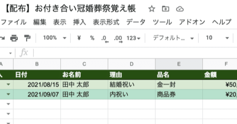Open the デフォルト font dropdown
Viewport: 237px width, 124px height.
[x=173, y=38]
